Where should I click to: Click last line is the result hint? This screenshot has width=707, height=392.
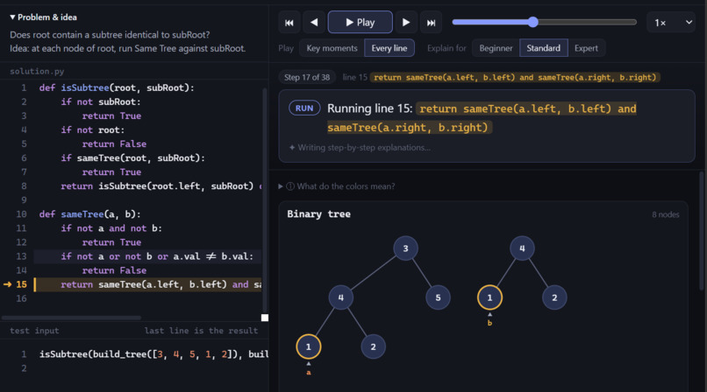[201, 331]
